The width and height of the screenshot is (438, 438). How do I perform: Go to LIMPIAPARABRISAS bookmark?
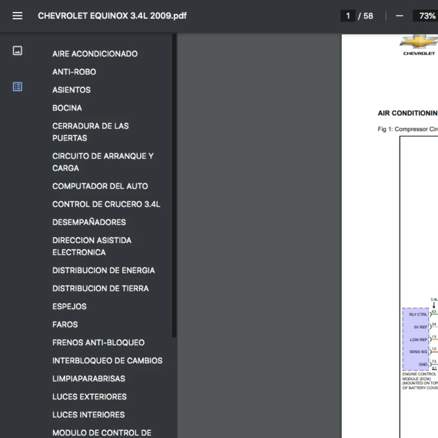(x=89, y=379)
